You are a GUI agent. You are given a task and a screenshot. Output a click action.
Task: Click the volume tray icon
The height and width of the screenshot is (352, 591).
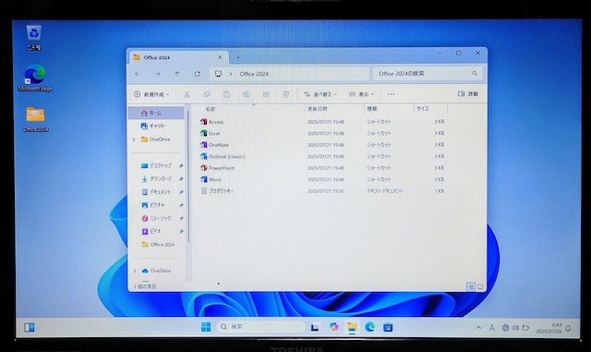515,328
